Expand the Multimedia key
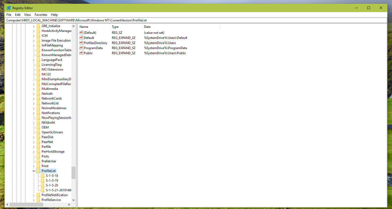Image resolution: width=392 pixels, height=209 pixels. click(x=34, y=89)
